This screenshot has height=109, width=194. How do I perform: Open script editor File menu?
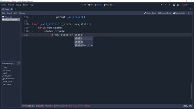tap(3, 13)
